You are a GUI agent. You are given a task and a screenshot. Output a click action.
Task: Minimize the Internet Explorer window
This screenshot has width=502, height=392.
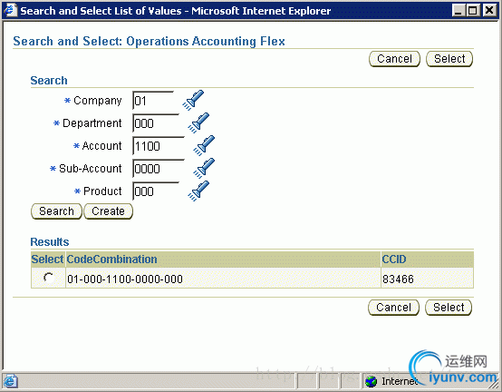tap(459, 11)
